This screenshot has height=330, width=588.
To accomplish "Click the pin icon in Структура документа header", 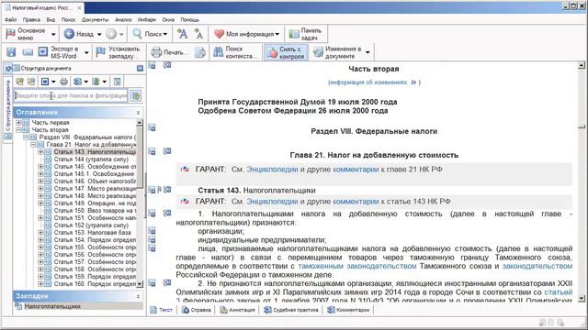I will tap(8, 68).
